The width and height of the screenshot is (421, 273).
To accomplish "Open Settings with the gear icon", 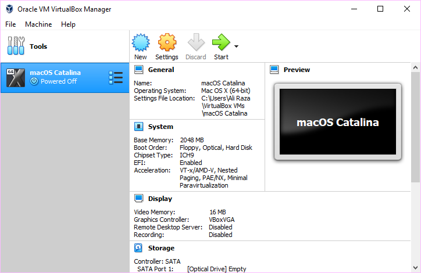I will pos(167,43).
